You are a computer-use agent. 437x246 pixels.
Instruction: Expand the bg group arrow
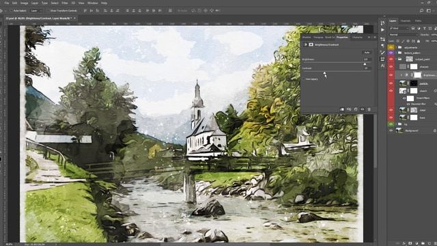click(396, 124)
